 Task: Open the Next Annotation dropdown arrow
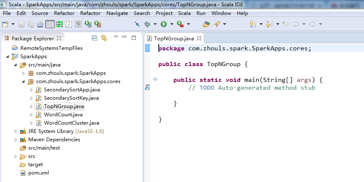(x=261, y=24)
